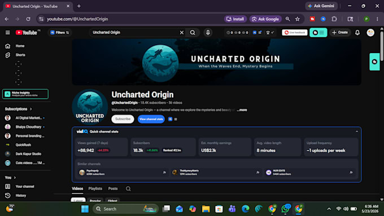The image size is (384, 216).
Task: Open the small vidIQ icon beside View channel stats
Action: (x=170, y=119)
